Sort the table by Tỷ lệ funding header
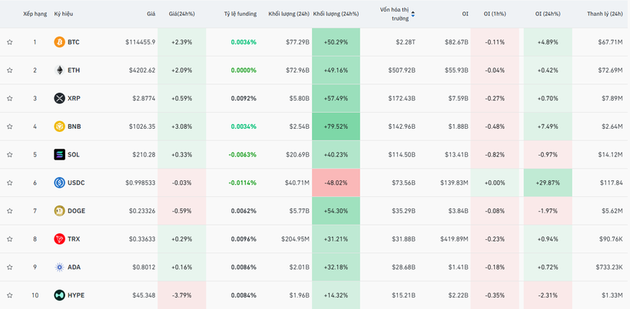Image resolution: width=630 pixels, height=309 pixels. click(x=240, y=14)
